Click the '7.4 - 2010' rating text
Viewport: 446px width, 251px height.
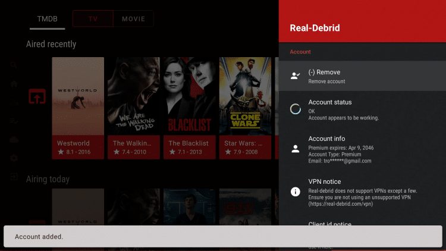click(134, 152)
